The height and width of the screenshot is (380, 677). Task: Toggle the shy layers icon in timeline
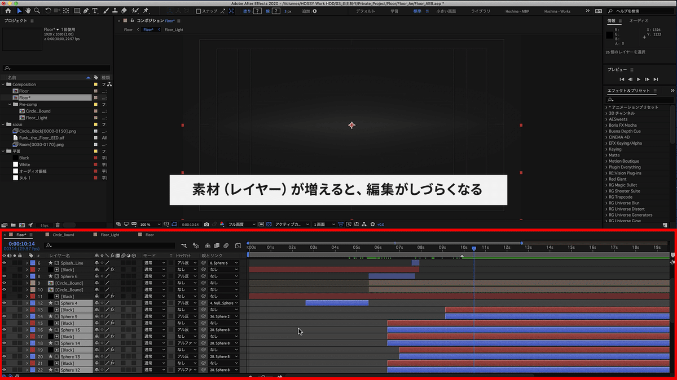tap(208, 245)
